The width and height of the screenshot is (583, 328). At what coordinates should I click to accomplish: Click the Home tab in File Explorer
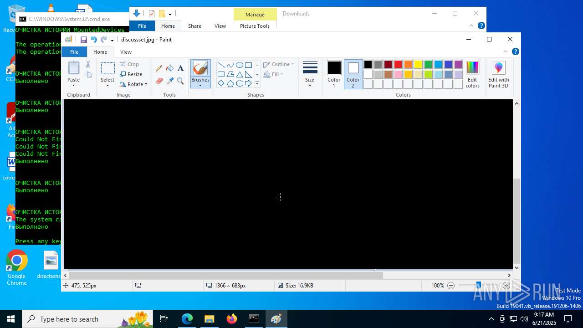coord(168,26)
